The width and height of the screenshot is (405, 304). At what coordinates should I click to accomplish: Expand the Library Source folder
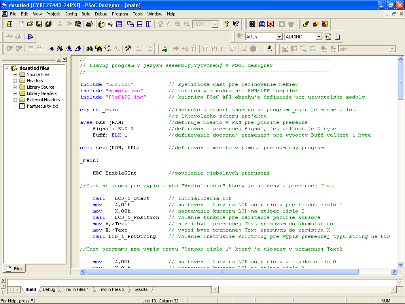click(x=15, y=87)
